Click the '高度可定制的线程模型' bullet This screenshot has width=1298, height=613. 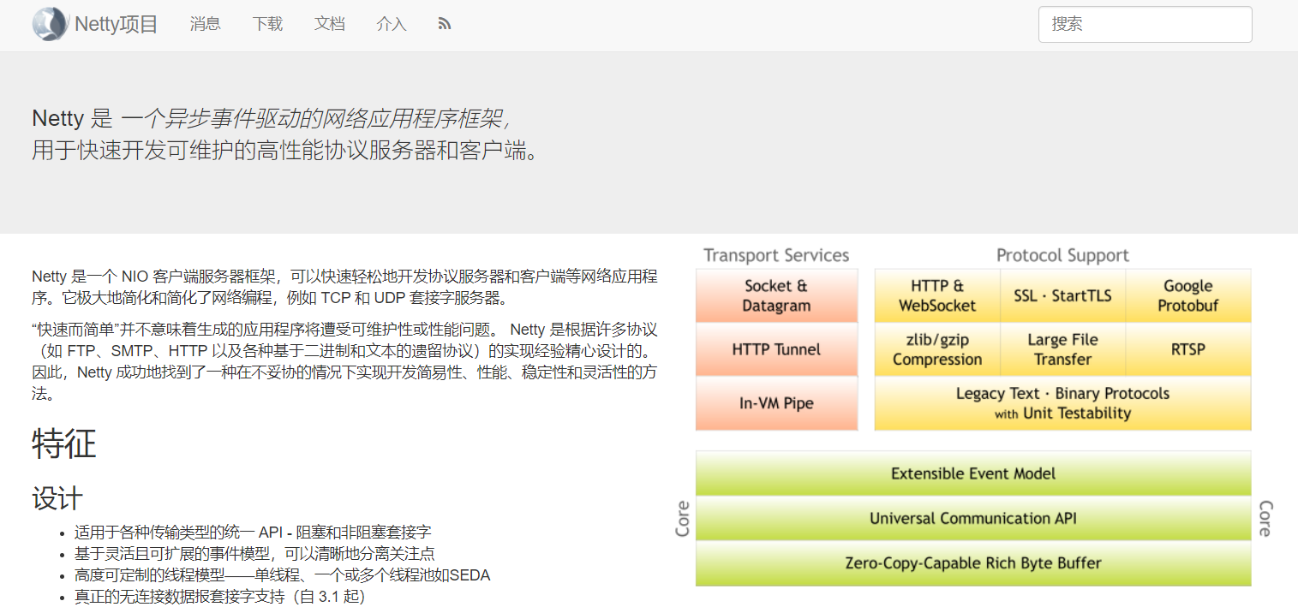point(283,575)
